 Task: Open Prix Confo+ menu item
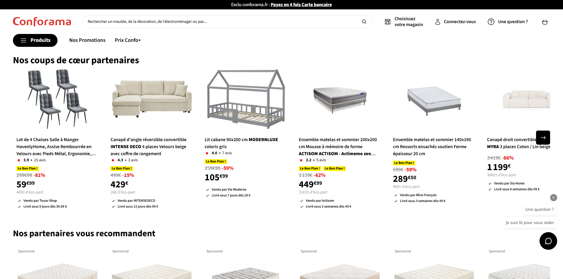pyautogui.click(x=128, y=40)
